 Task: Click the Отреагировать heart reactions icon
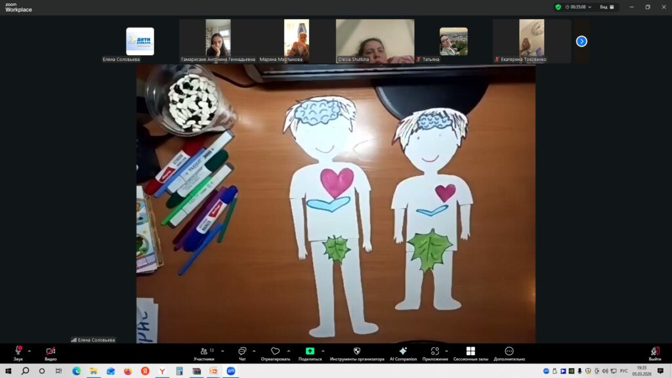pyautogui.click(x=275, y=352)
